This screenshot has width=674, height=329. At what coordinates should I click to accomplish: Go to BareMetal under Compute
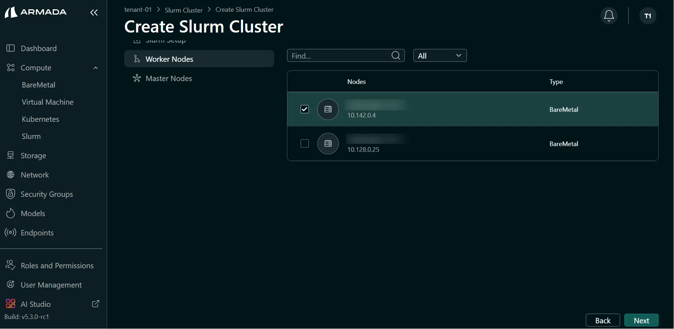(x=39, y=85)
